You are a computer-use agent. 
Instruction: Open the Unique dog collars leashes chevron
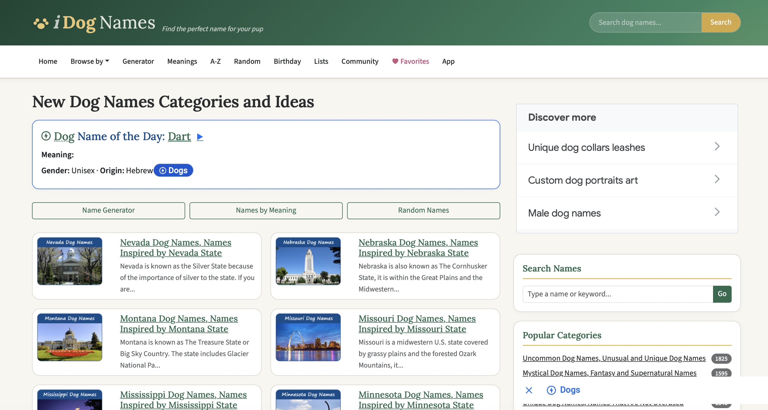pyautogui.click(x=717, y=147)
